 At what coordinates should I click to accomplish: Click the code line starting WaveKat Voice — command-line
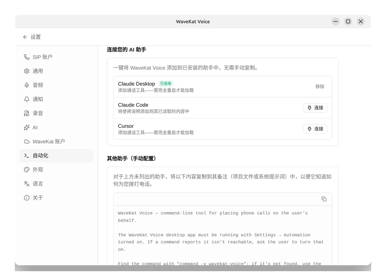coord(213,213)
